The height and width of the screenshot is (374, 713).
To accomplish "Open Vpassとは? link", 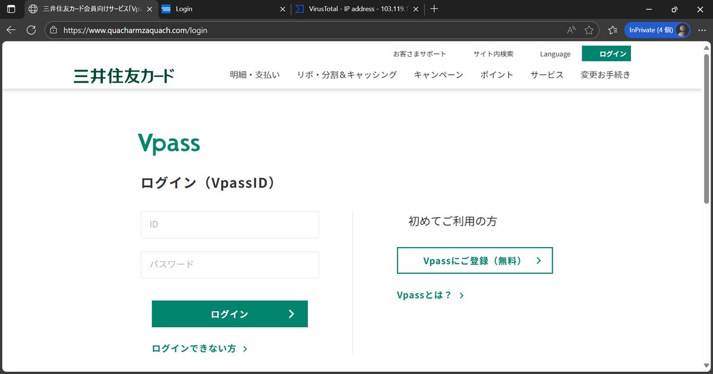I will click(x=430, y=295).
